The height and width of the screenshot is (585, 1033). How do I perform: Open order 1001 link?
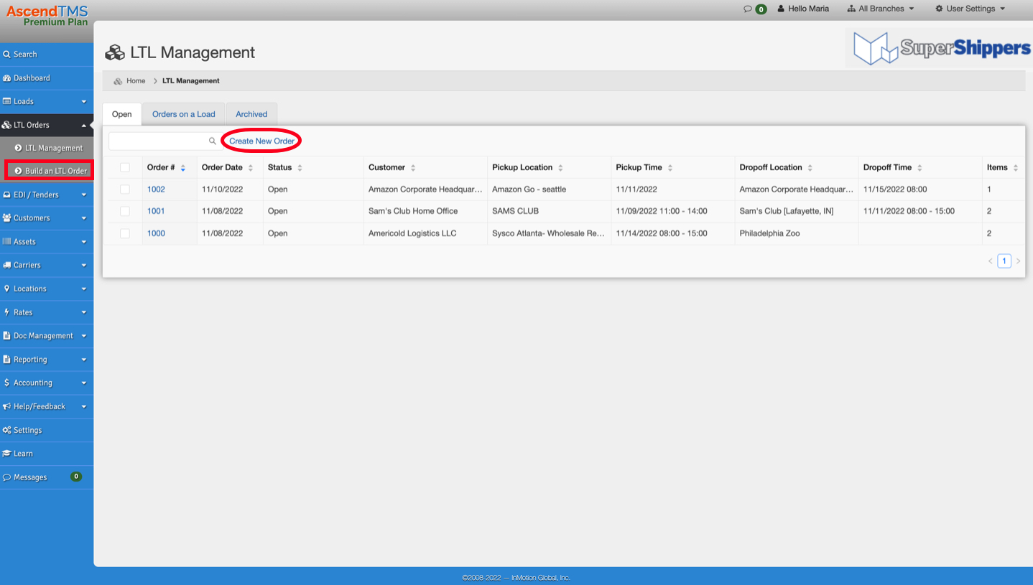156,211
